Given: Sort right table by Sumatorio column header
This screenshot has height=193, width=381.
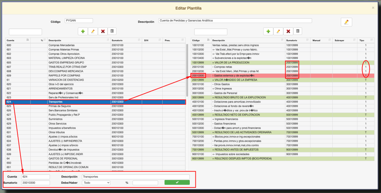Looking at the screenshot, I should [298, 40].
